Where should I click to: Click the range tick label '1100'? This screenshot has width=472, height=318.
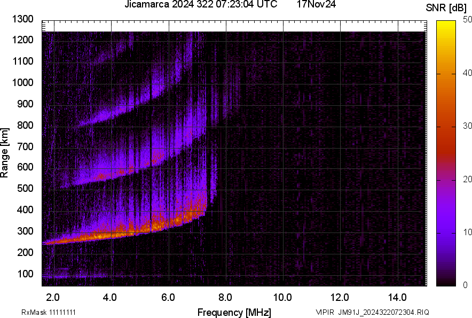pos(22,61)
